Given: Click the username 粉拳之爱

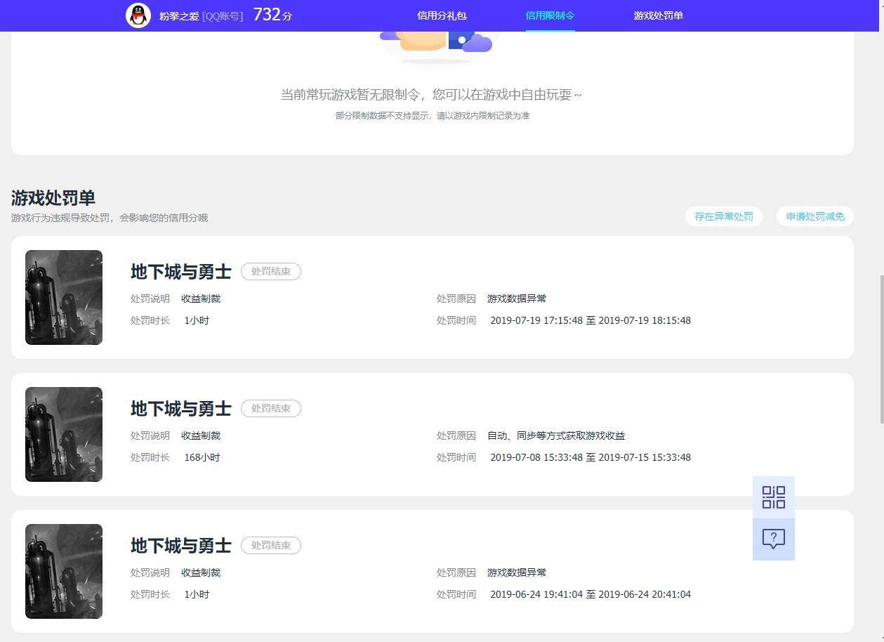Looking at the screenshot, I should tap(179, 15).
